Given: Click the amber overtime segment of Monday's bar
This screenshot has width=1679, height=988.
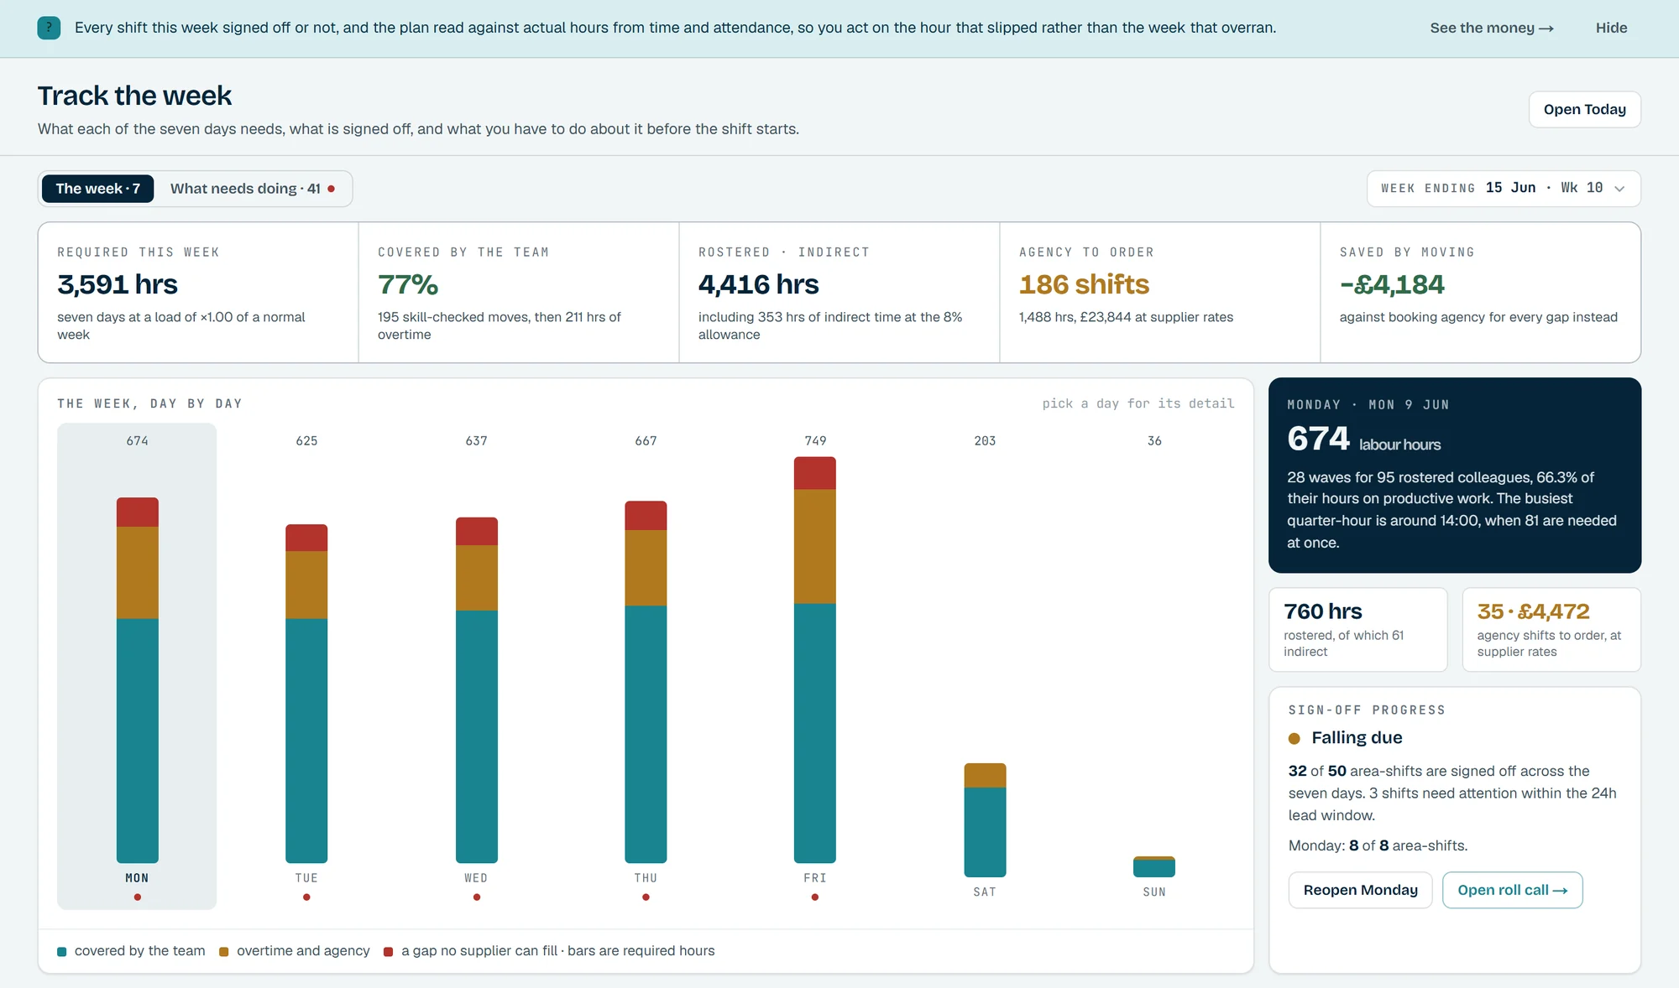Looking at the screenshot, I should pyautogui.click(x=138, y=573).
